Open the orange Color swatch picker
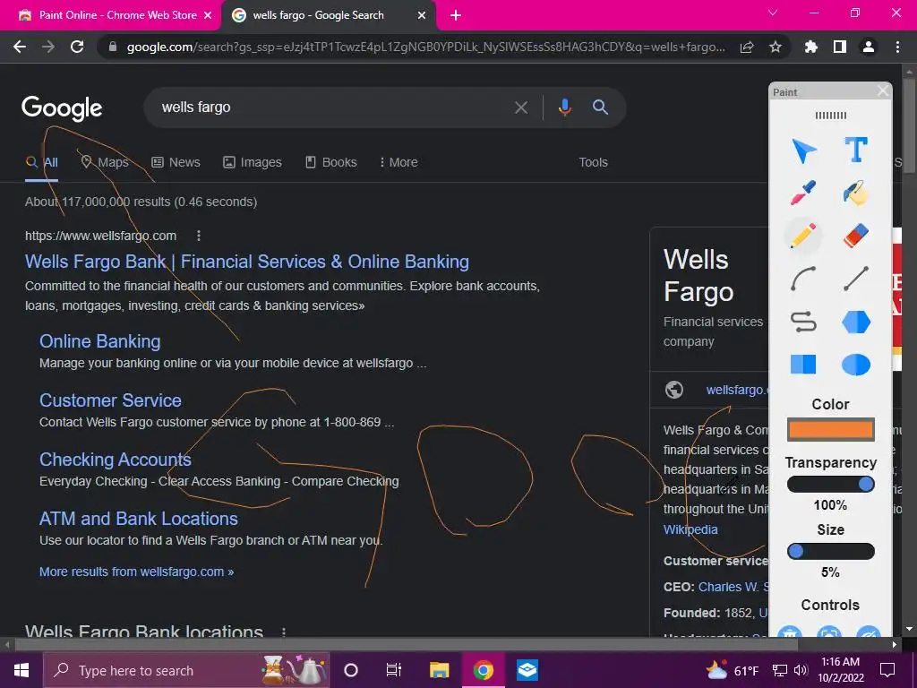Image resolution: width=917 pixels, height=688 pixels. tap(831, 429)
